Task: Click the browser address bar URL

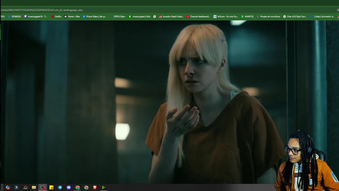Action: coord(42,10)
